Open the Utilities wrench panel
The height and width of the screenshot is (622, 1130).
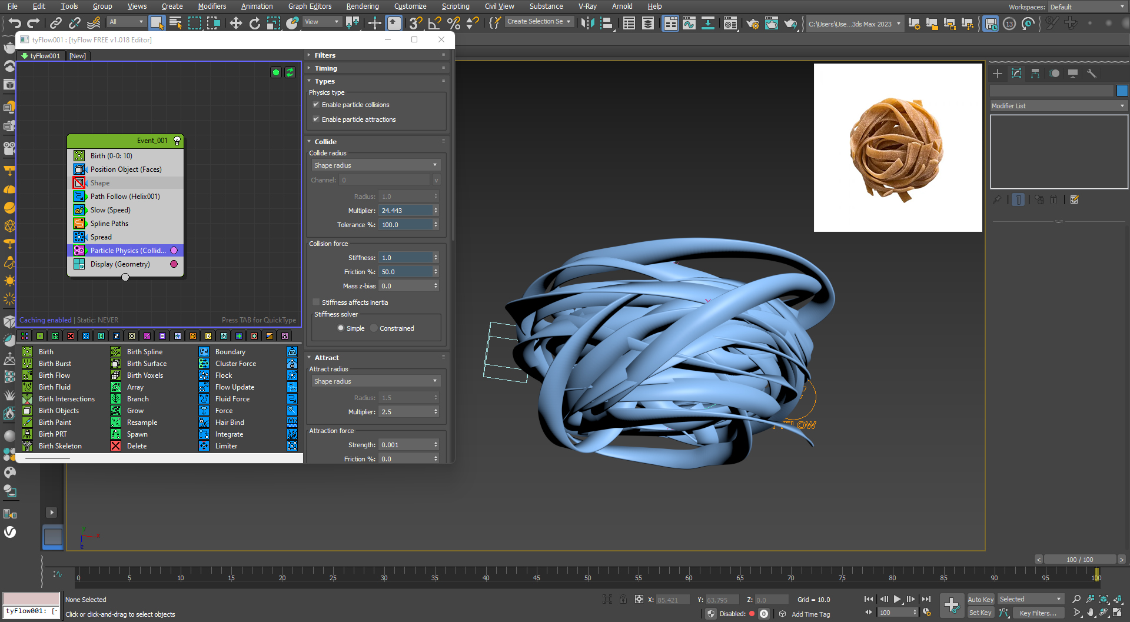[x=1092, y=74]
